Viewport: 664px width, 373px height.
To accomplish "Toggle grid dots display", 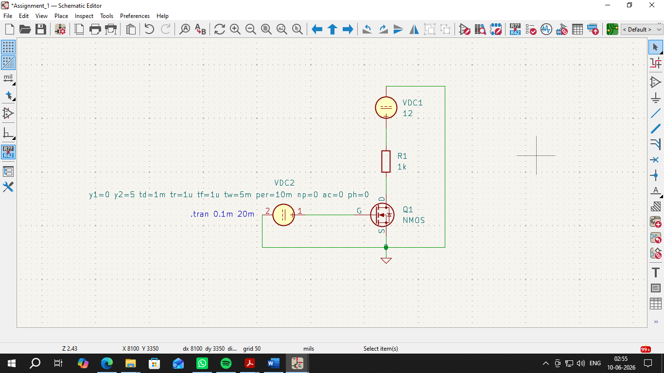I will [x=8, y=47].
